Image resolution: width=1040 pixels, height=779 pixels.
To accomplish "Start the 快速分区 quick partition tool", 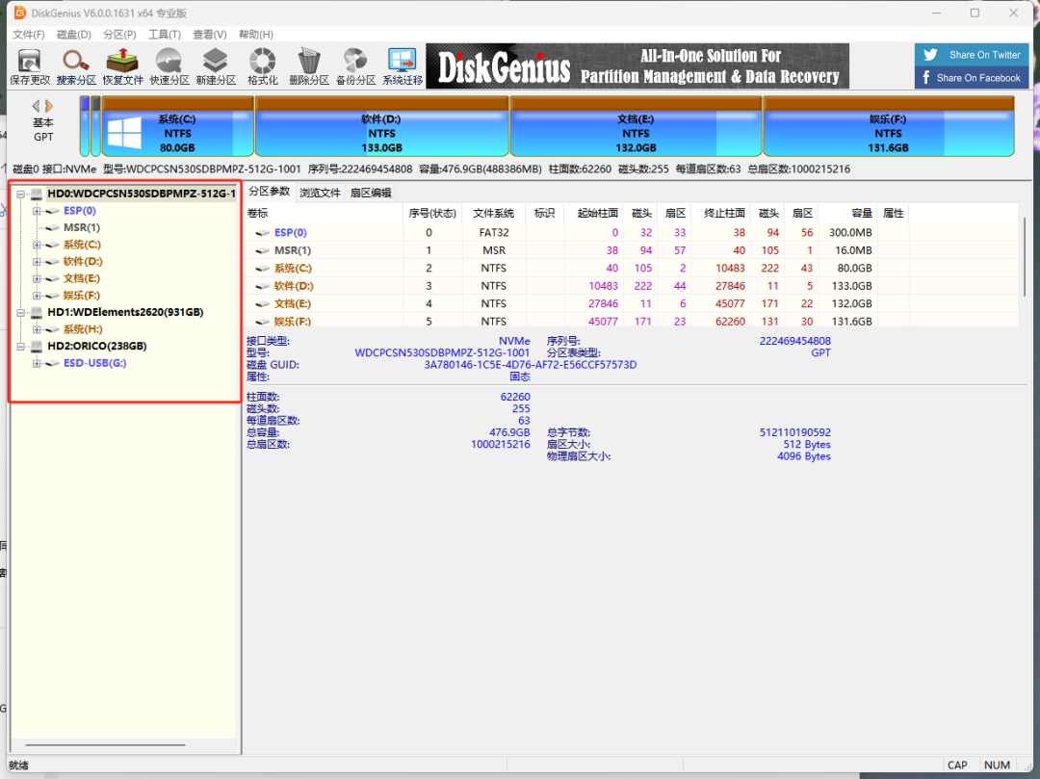I will coord(169,66).
